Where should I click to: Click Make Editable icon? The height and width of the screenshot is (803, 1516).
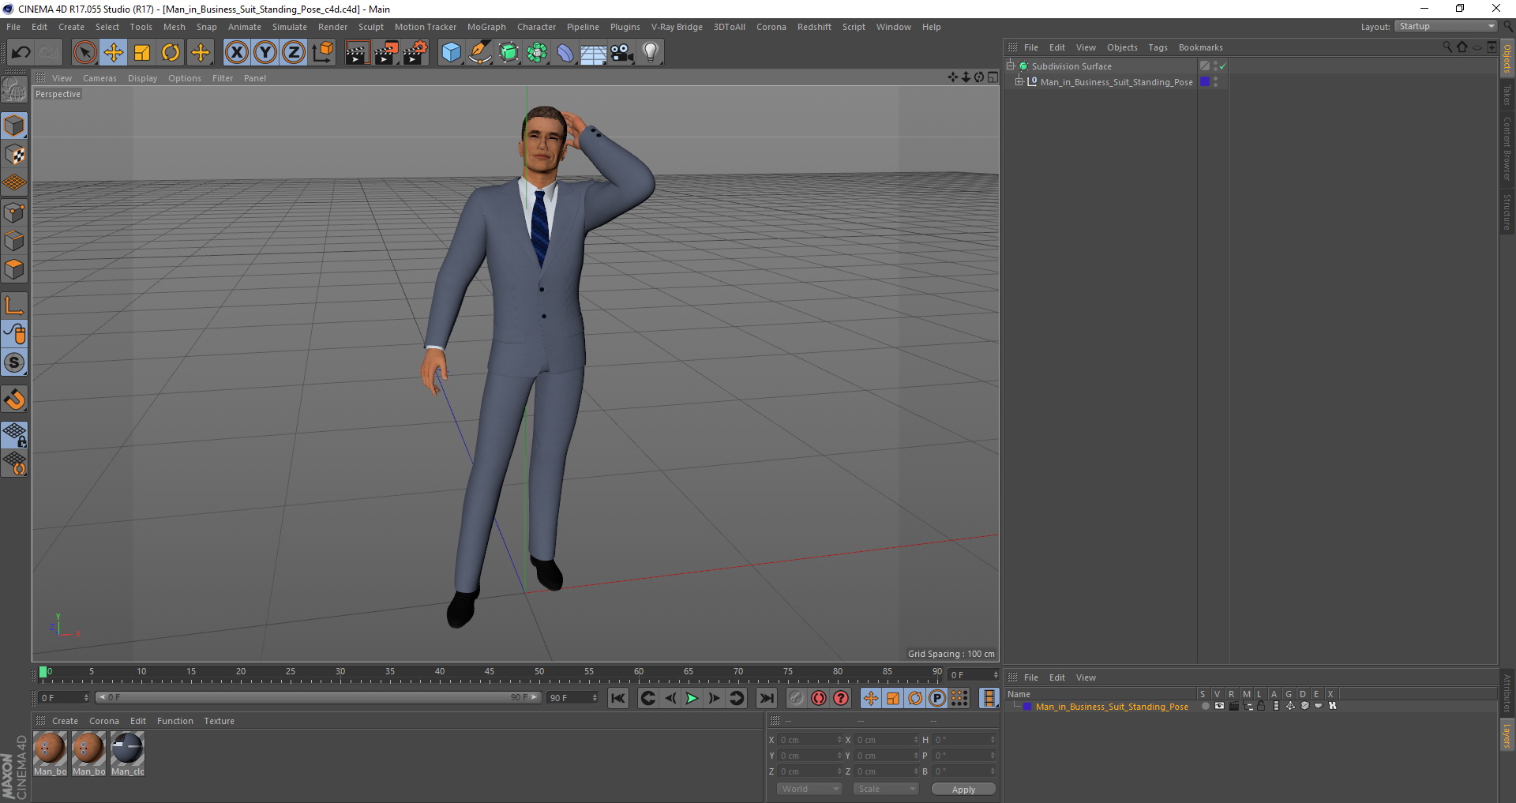pyautogui.click(x=14, y=89)
